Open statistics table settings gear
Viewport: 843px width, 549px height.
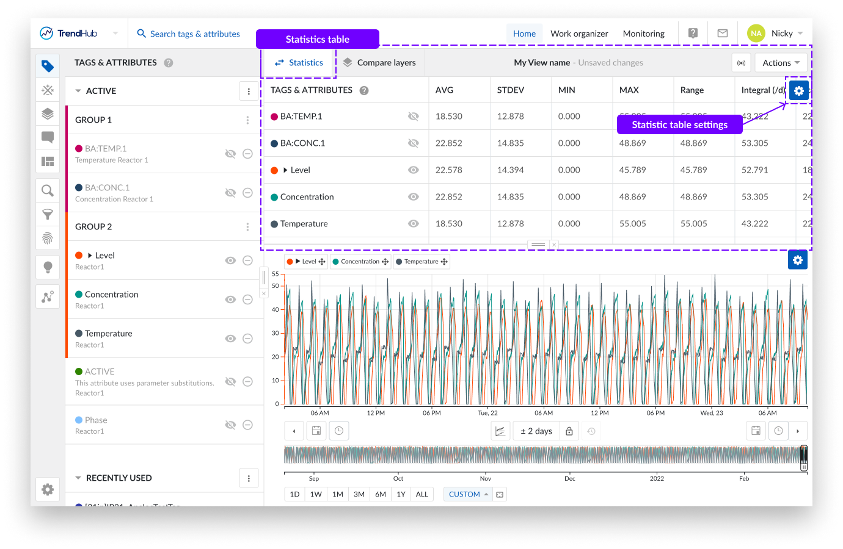(798, 91)
